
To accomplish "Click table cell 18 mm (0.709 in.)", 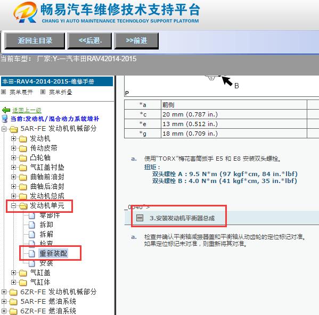I will 234,134.
